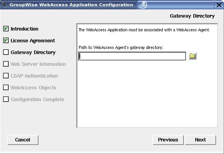
Task: Click the LDAP Authentication step label
Action: (x=34, y=76)
